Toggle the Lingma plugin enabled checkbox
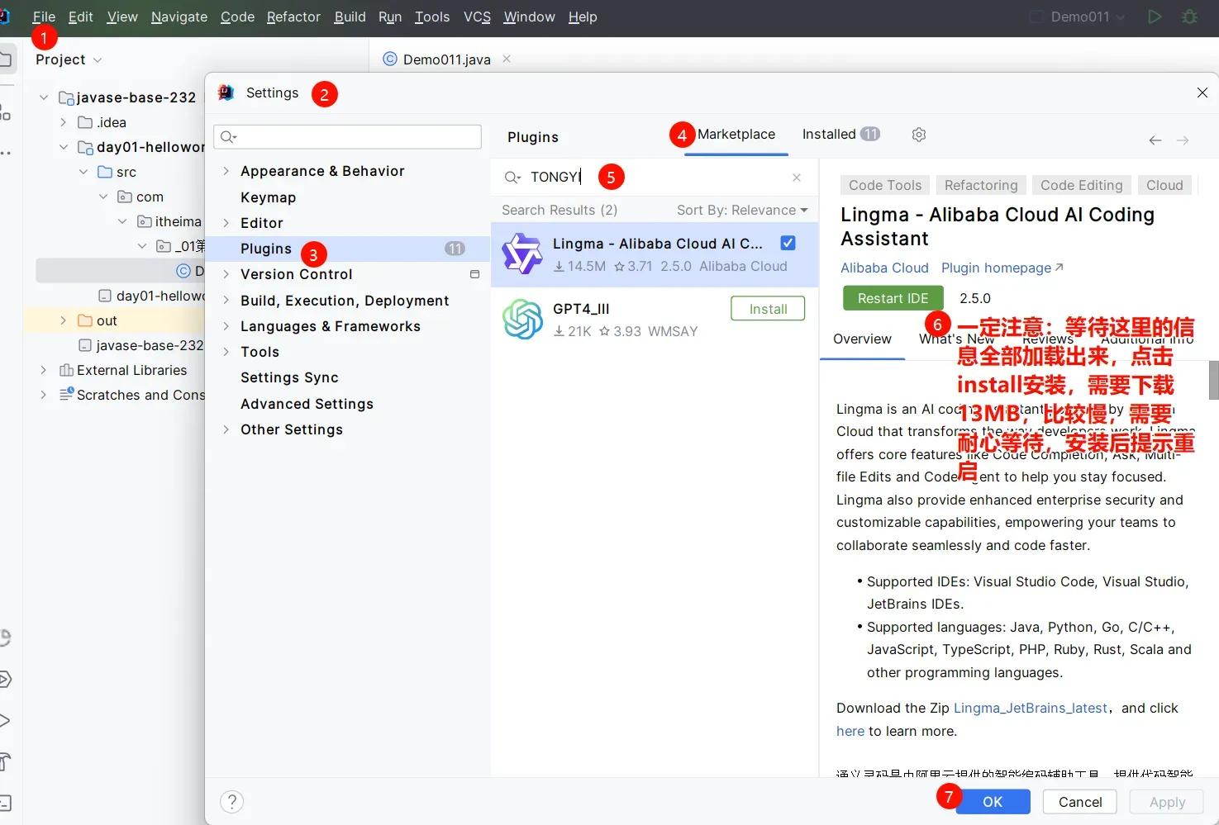Viewport: 1219px width, 825px height. 788,243
